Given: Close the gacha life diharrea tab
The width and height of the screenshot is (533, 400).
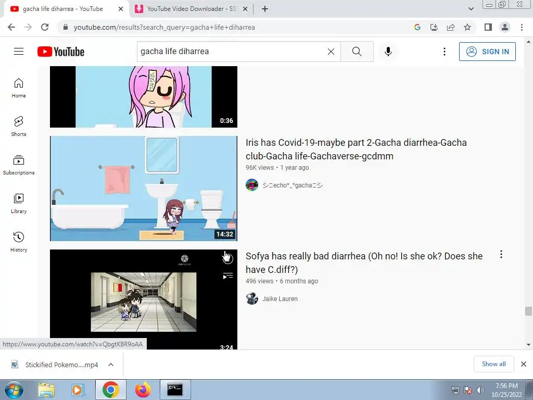Looking at the screenshot, I should click(x=121, y=9).
